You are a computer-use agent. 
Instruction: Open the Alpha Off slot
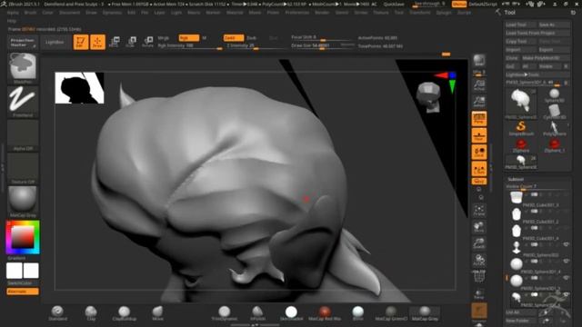pyautogui.click(x=23, y=135)
